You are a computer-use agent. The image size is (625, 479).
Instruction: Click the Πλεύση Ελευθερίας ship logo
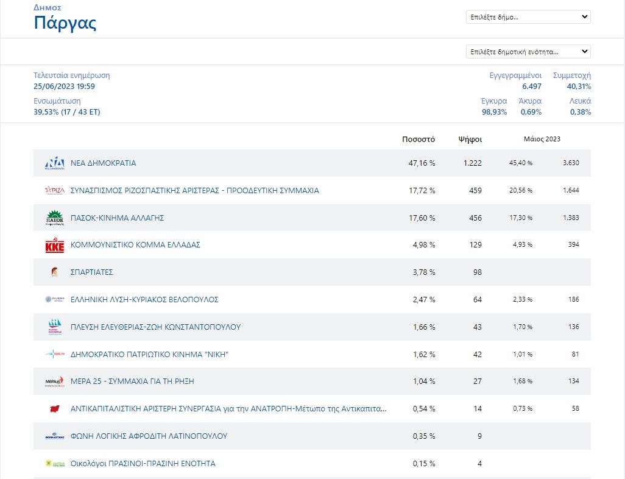55,327
